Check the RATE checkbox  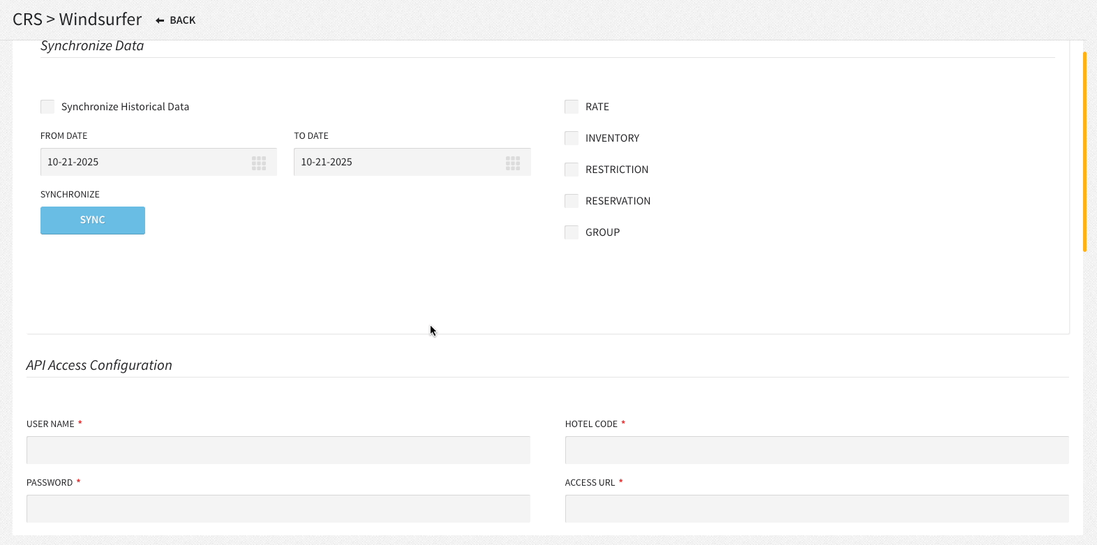click(572, 107)
